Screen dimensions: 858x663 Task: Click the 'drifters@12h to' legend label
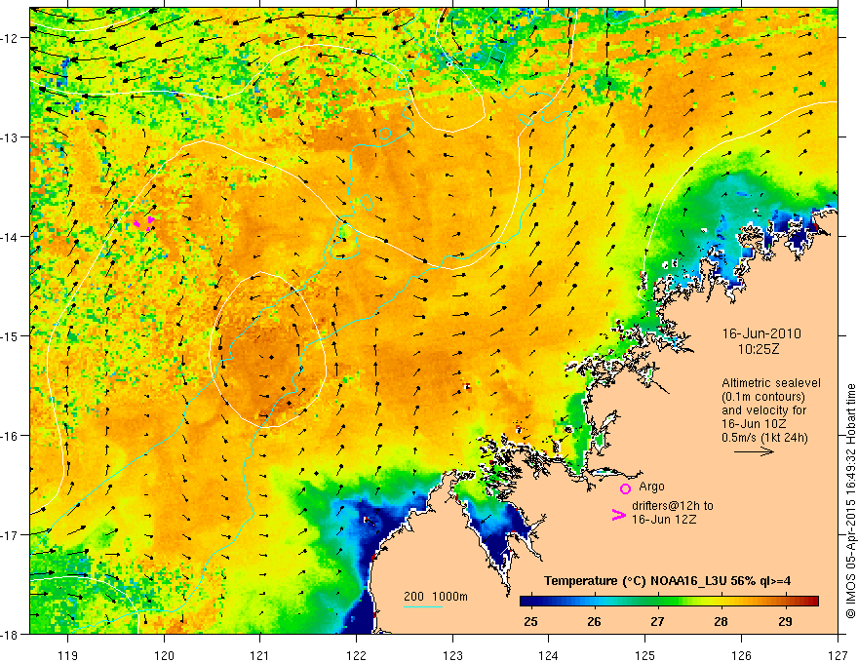673,505
